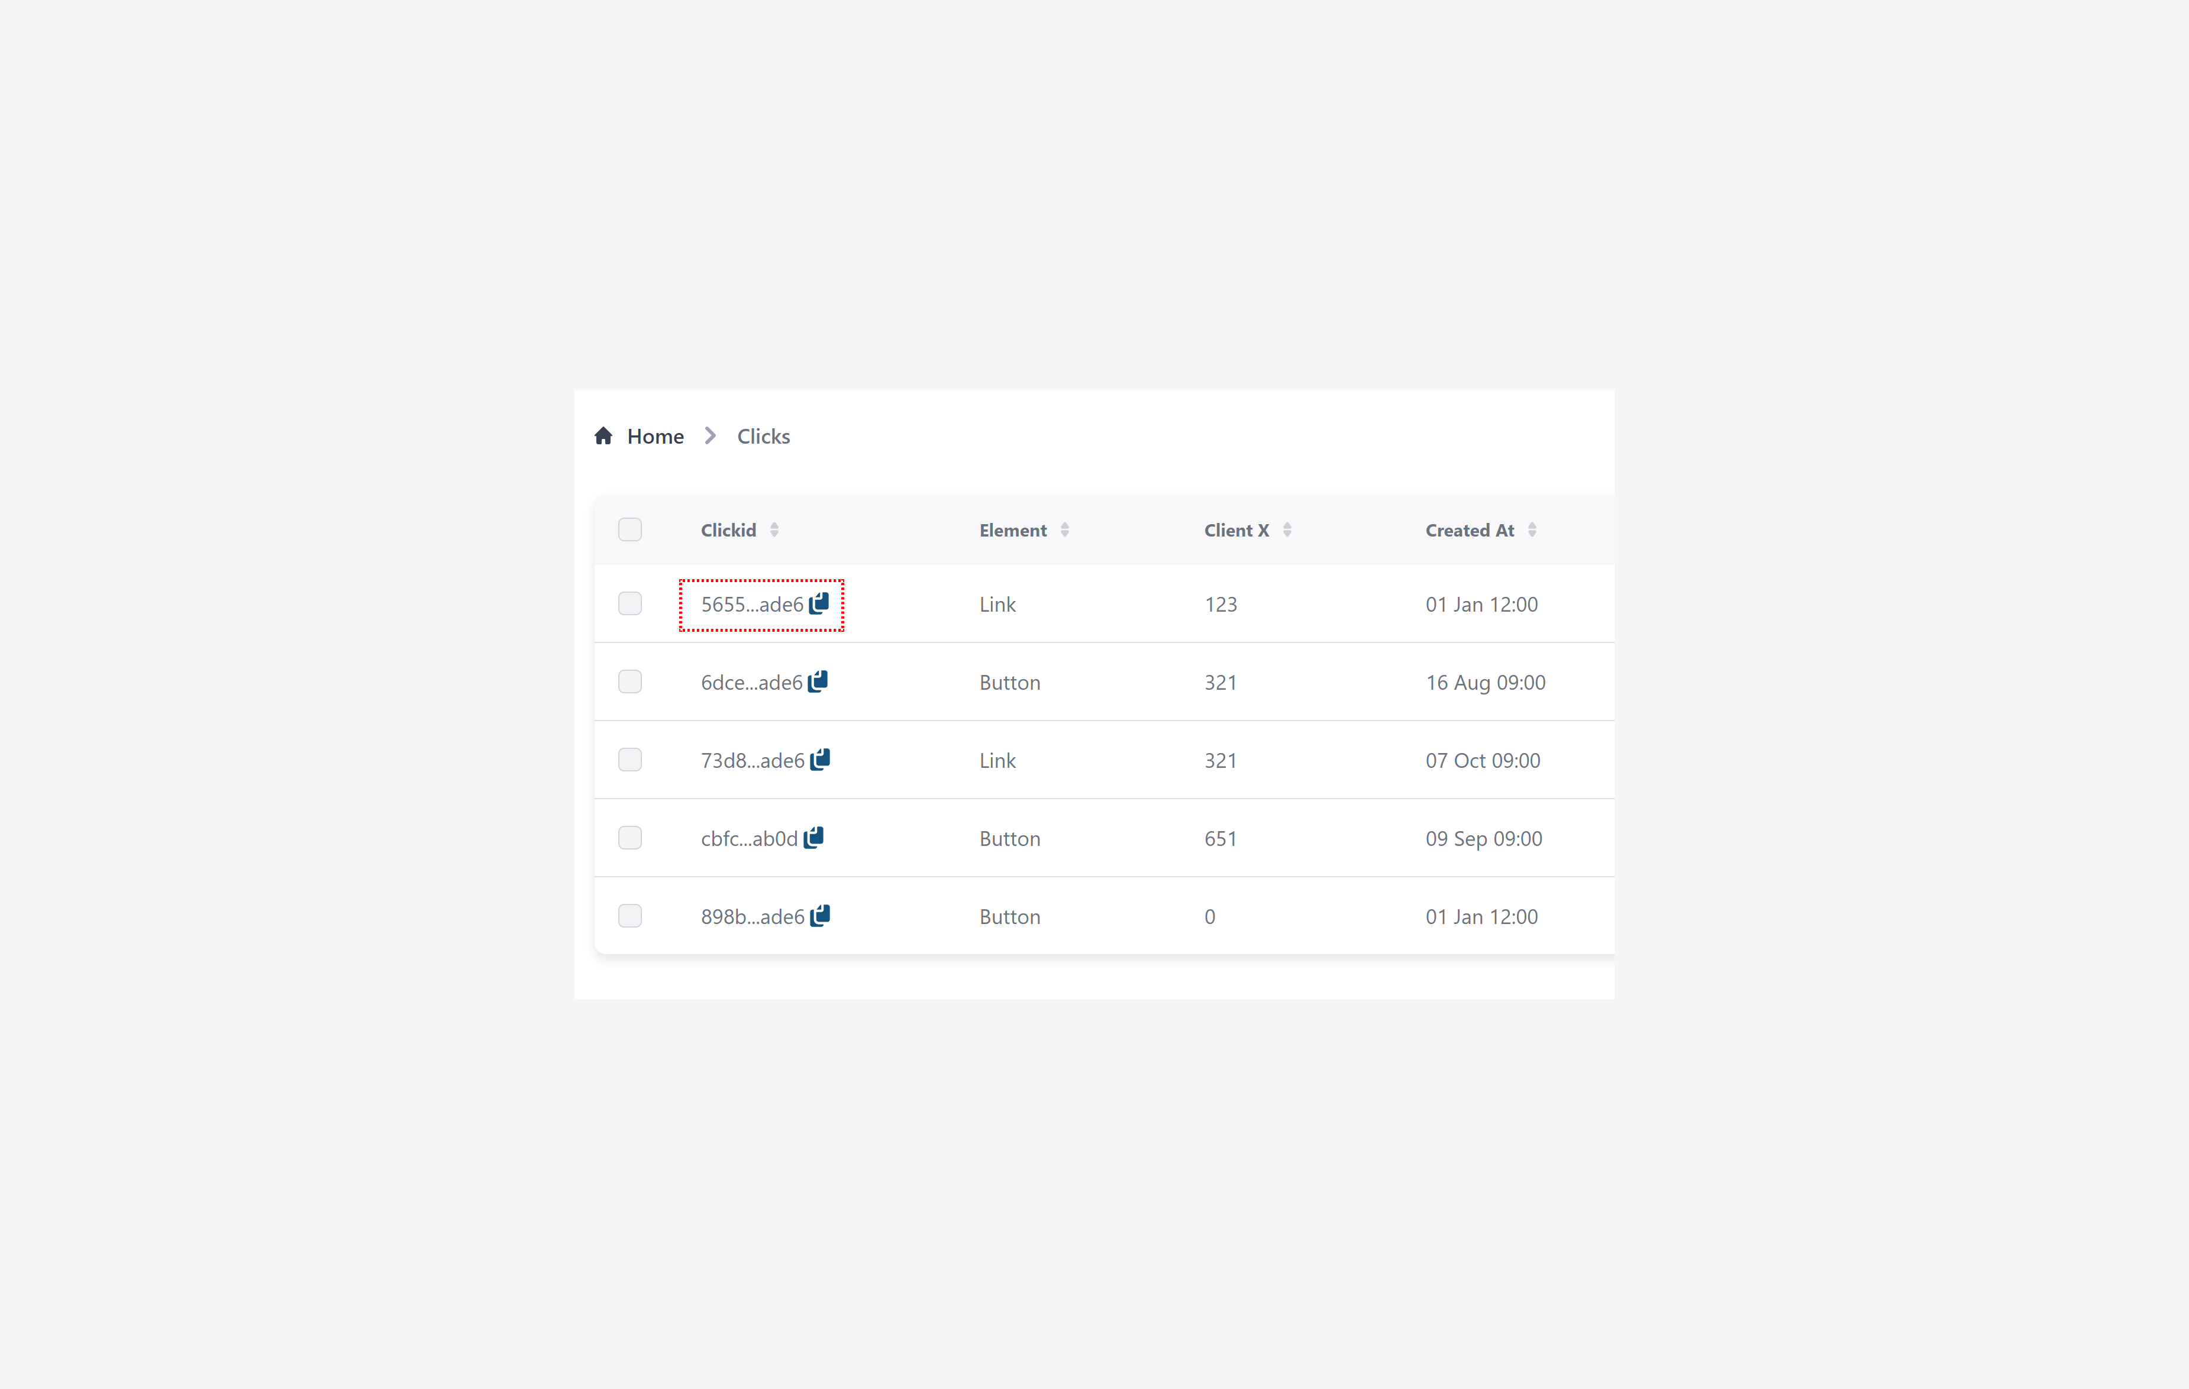The height and width of the screenshot is (1389, 2189).
Task: Click Button in the cbfc...ab0d row
Action: [x=1010, y=839]
